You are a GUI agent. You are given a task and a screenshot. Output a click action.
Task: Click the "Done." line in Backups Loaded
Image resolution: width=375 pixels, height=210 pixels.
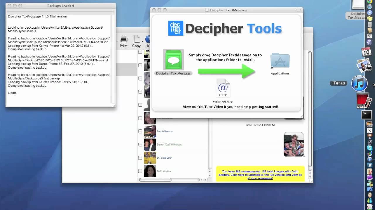(12, 93)
